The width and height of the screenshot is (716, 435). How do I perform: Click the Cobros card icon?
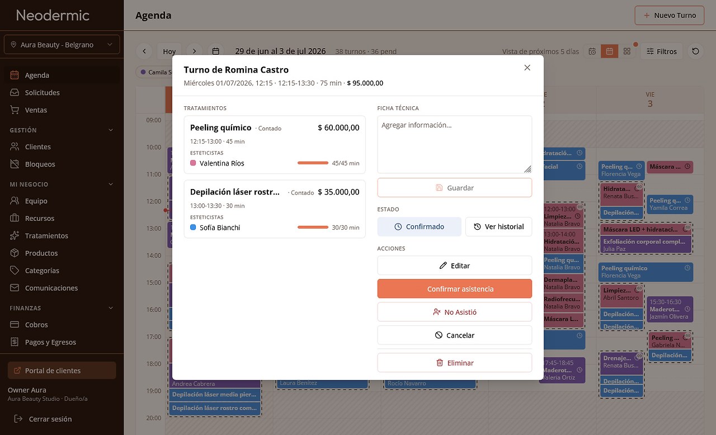[x=15, y=325]
